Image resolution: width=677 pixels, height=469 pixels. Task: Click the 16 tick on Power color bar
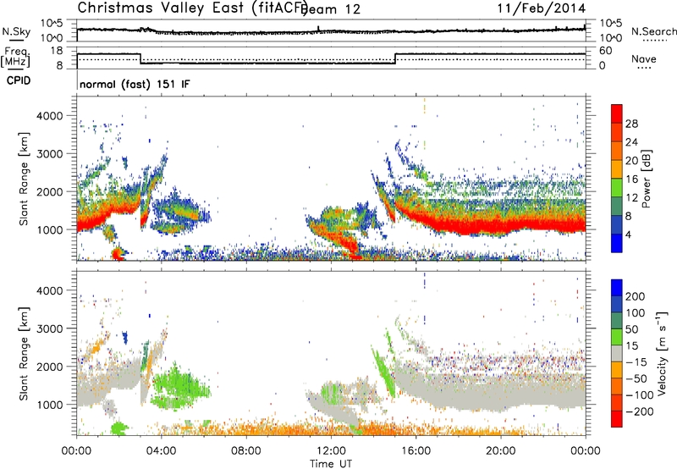pos(631,179)
